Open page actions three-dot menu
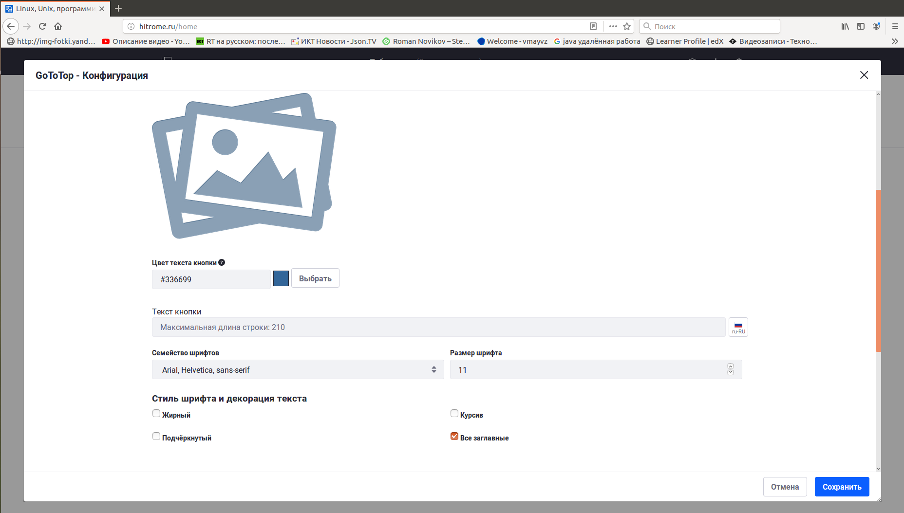The image size is (904, 513). click(x=613, y=26)
